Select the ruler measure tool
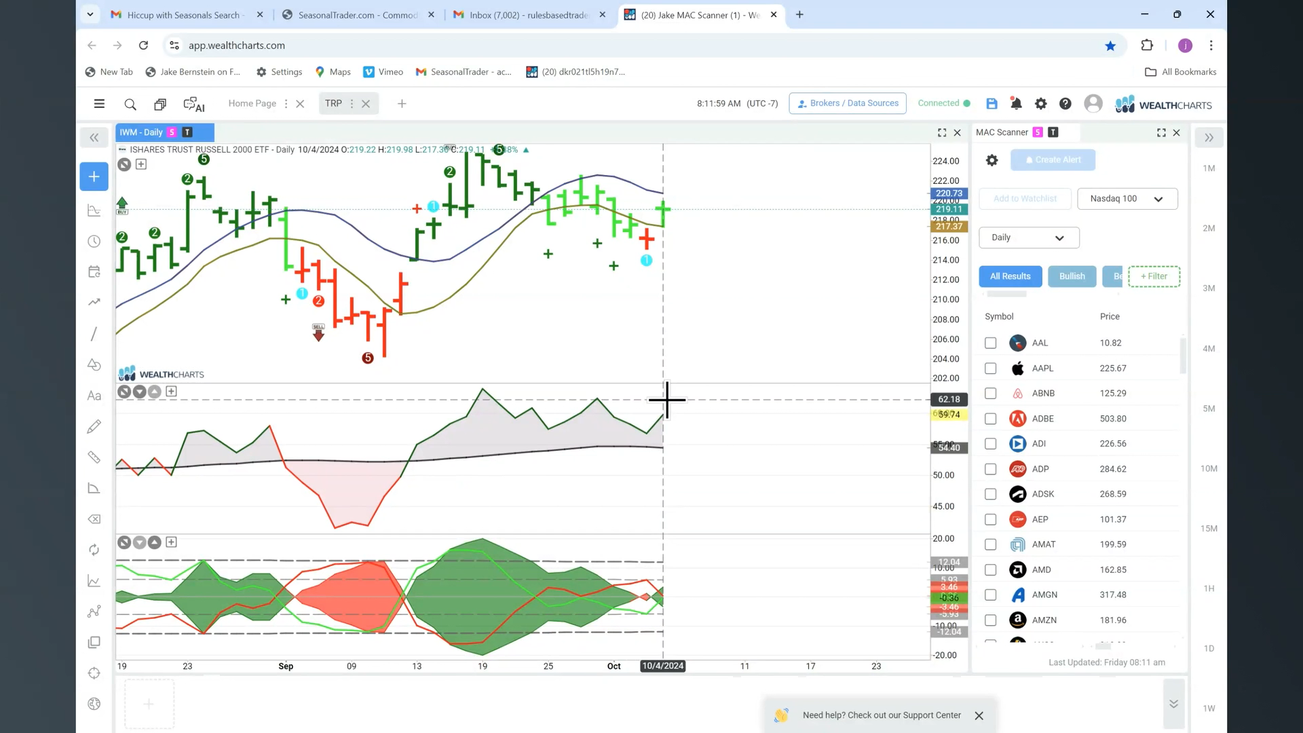Viewport: 1303px width, 733px height. click(x=94, y=457)
